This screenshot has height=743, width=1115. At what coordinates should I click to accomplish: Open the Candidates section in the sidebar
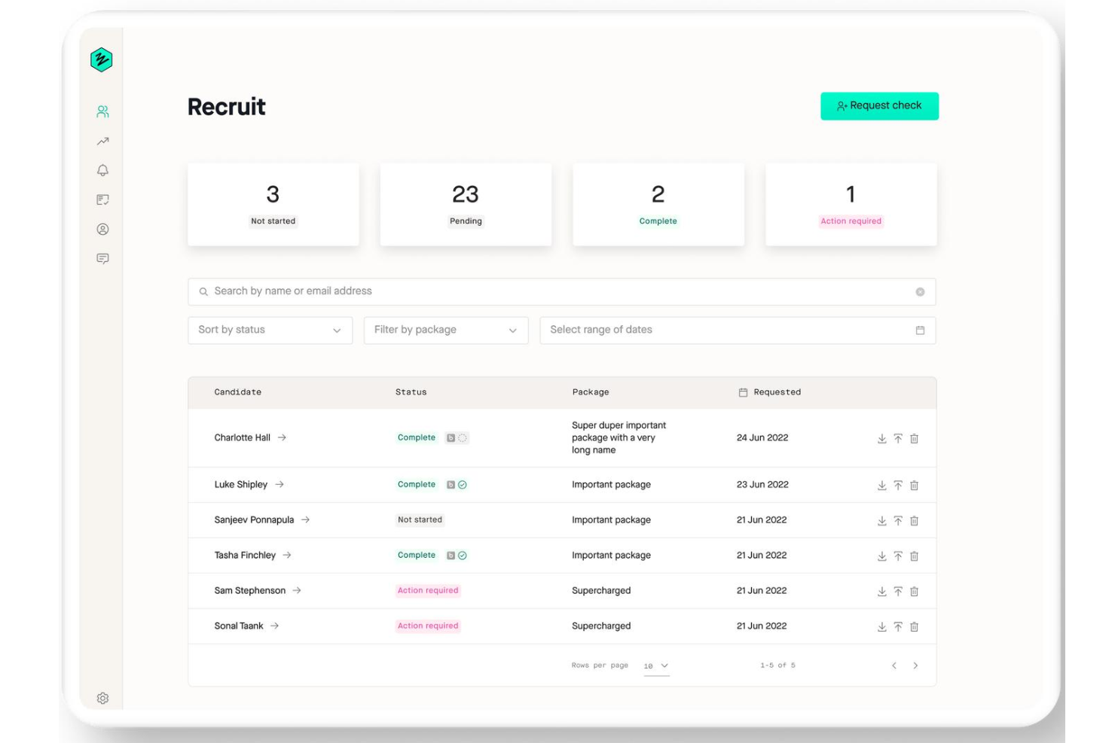coord(102,111)
